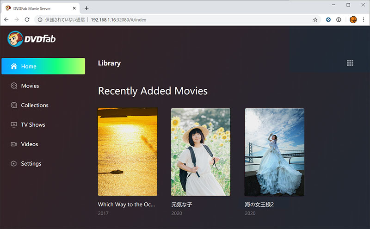This screenshot has width=370, height=229.
Task: Maximize the browser window
Action: 348,5
